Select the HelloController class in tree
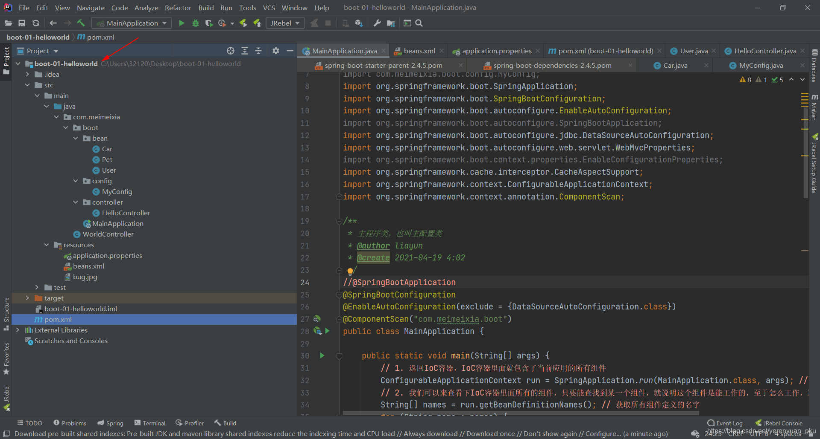 [x=126, y=213]
